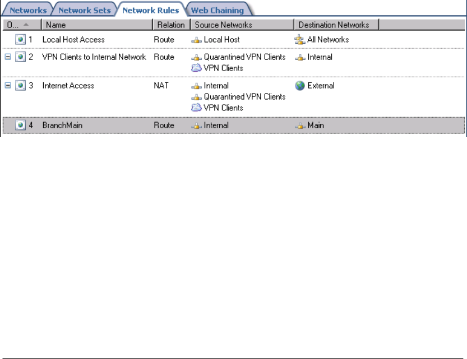The height and width of the screenshot is (359, 467).
Task: Click VPN Clients cloud icon in rule 2
Action: pos(197,68)
